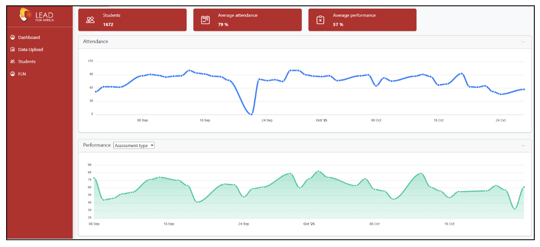
Task: Click the Average attendance 79 % card
Action: [x=247, y=20]
